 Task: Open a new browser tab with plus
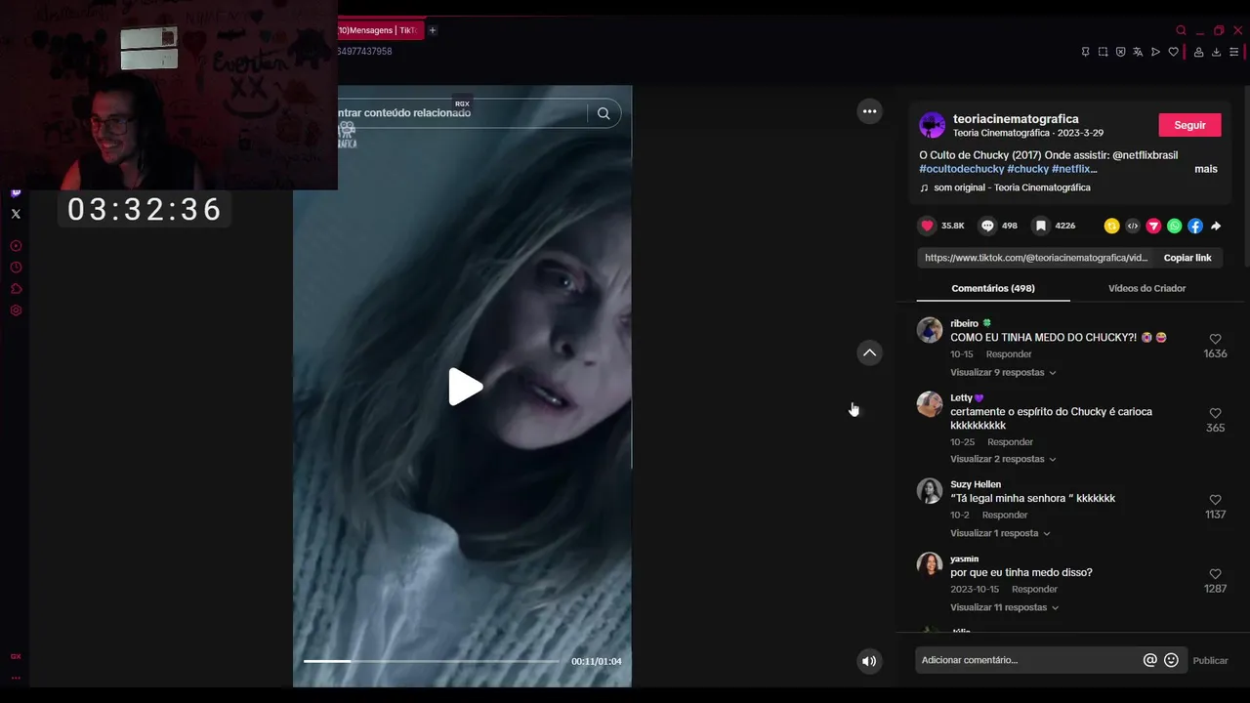(433, 30)
